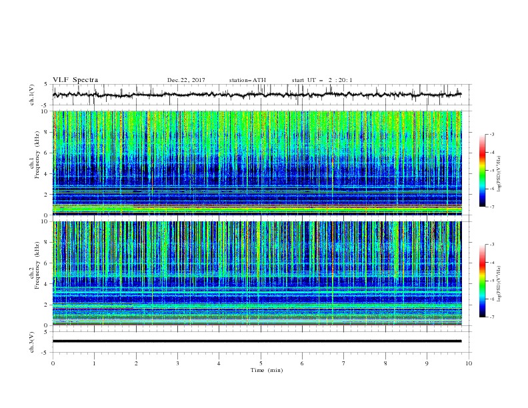Click the "9" tick on the time axis

(427, 363)
